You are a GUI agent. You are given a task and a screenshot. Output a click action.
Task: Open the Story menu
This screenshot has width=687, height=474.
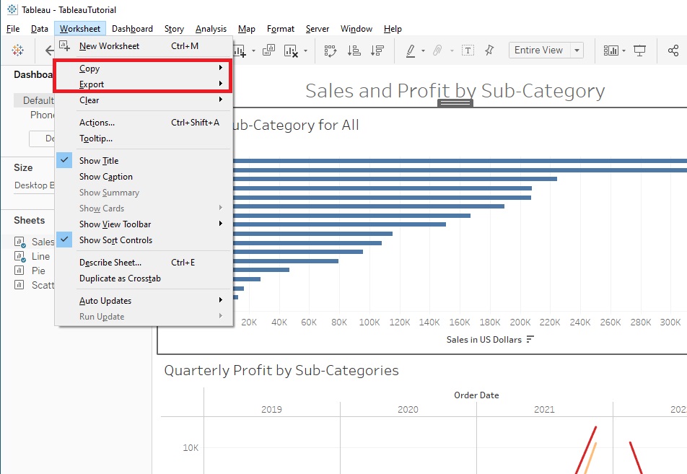tap(174, 29)
